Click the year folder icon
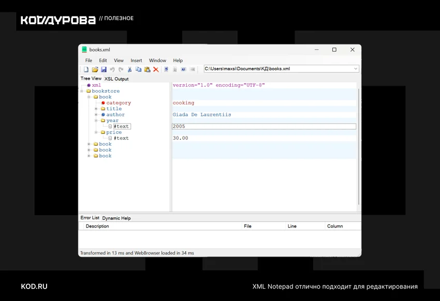The height and width of the screenshot is (301, 440). coord(103,121)
